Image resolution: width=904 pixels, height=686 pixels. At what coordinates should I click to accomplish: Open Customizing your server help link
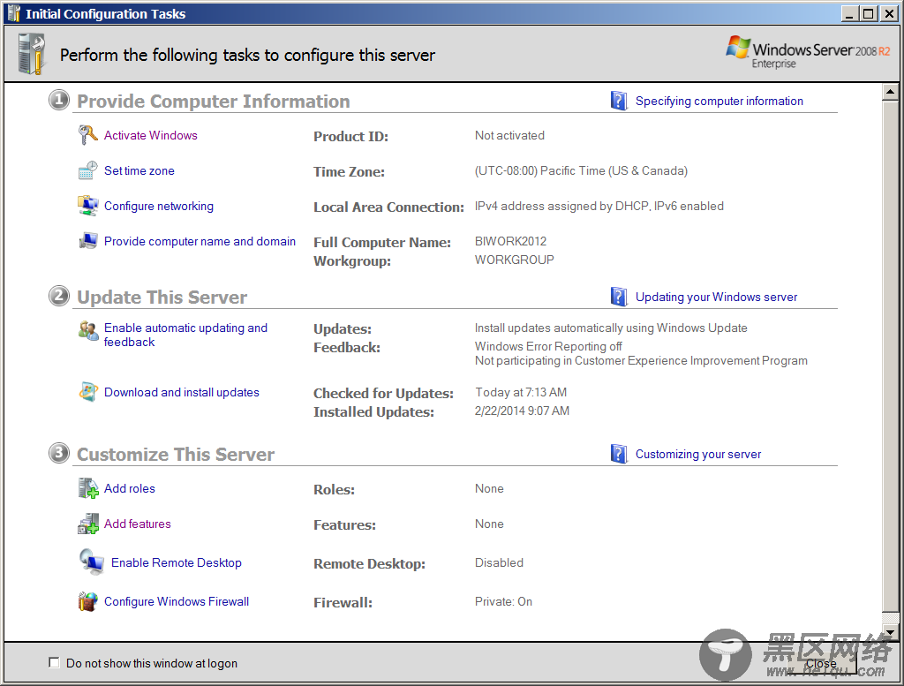pyautogui.click(x=698, y=455)
